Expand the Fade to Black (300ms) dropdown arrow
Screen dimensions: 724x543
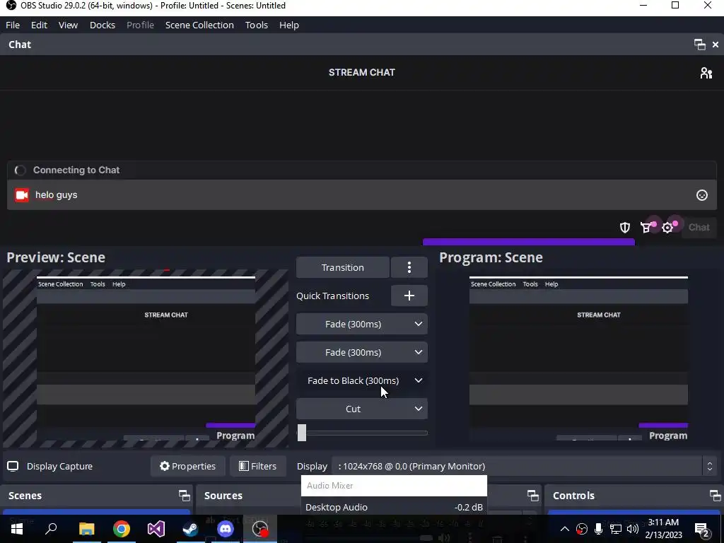pos(419,380)
